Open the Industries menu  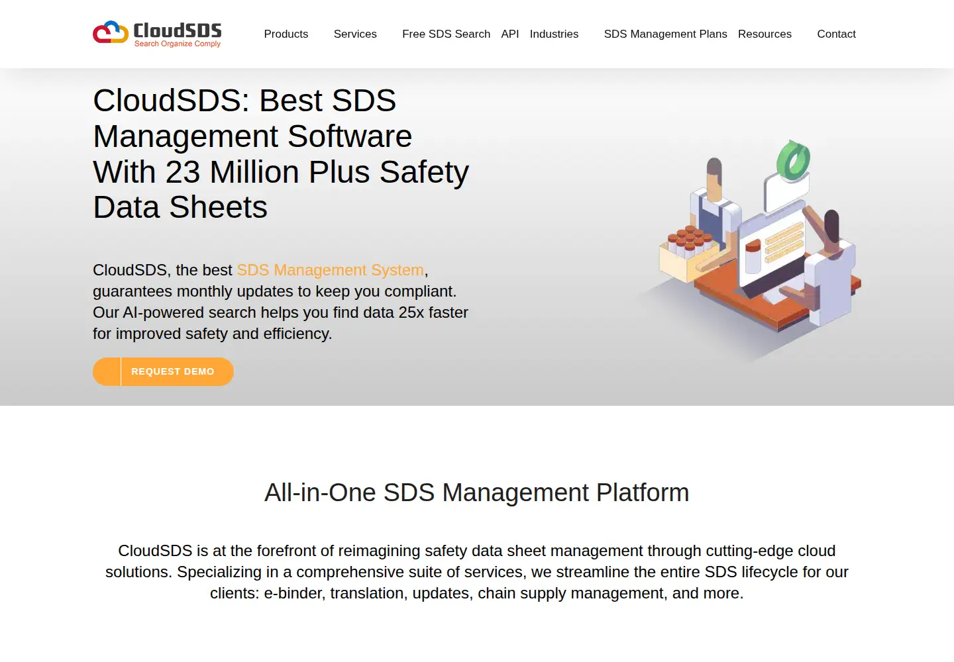point(554,34)
